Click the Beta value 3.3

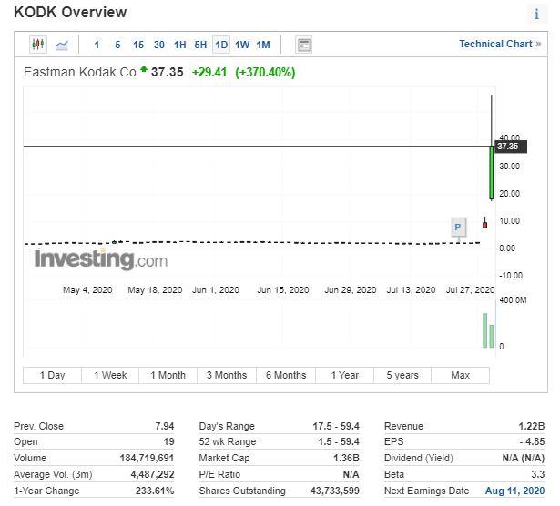(537, 474)
